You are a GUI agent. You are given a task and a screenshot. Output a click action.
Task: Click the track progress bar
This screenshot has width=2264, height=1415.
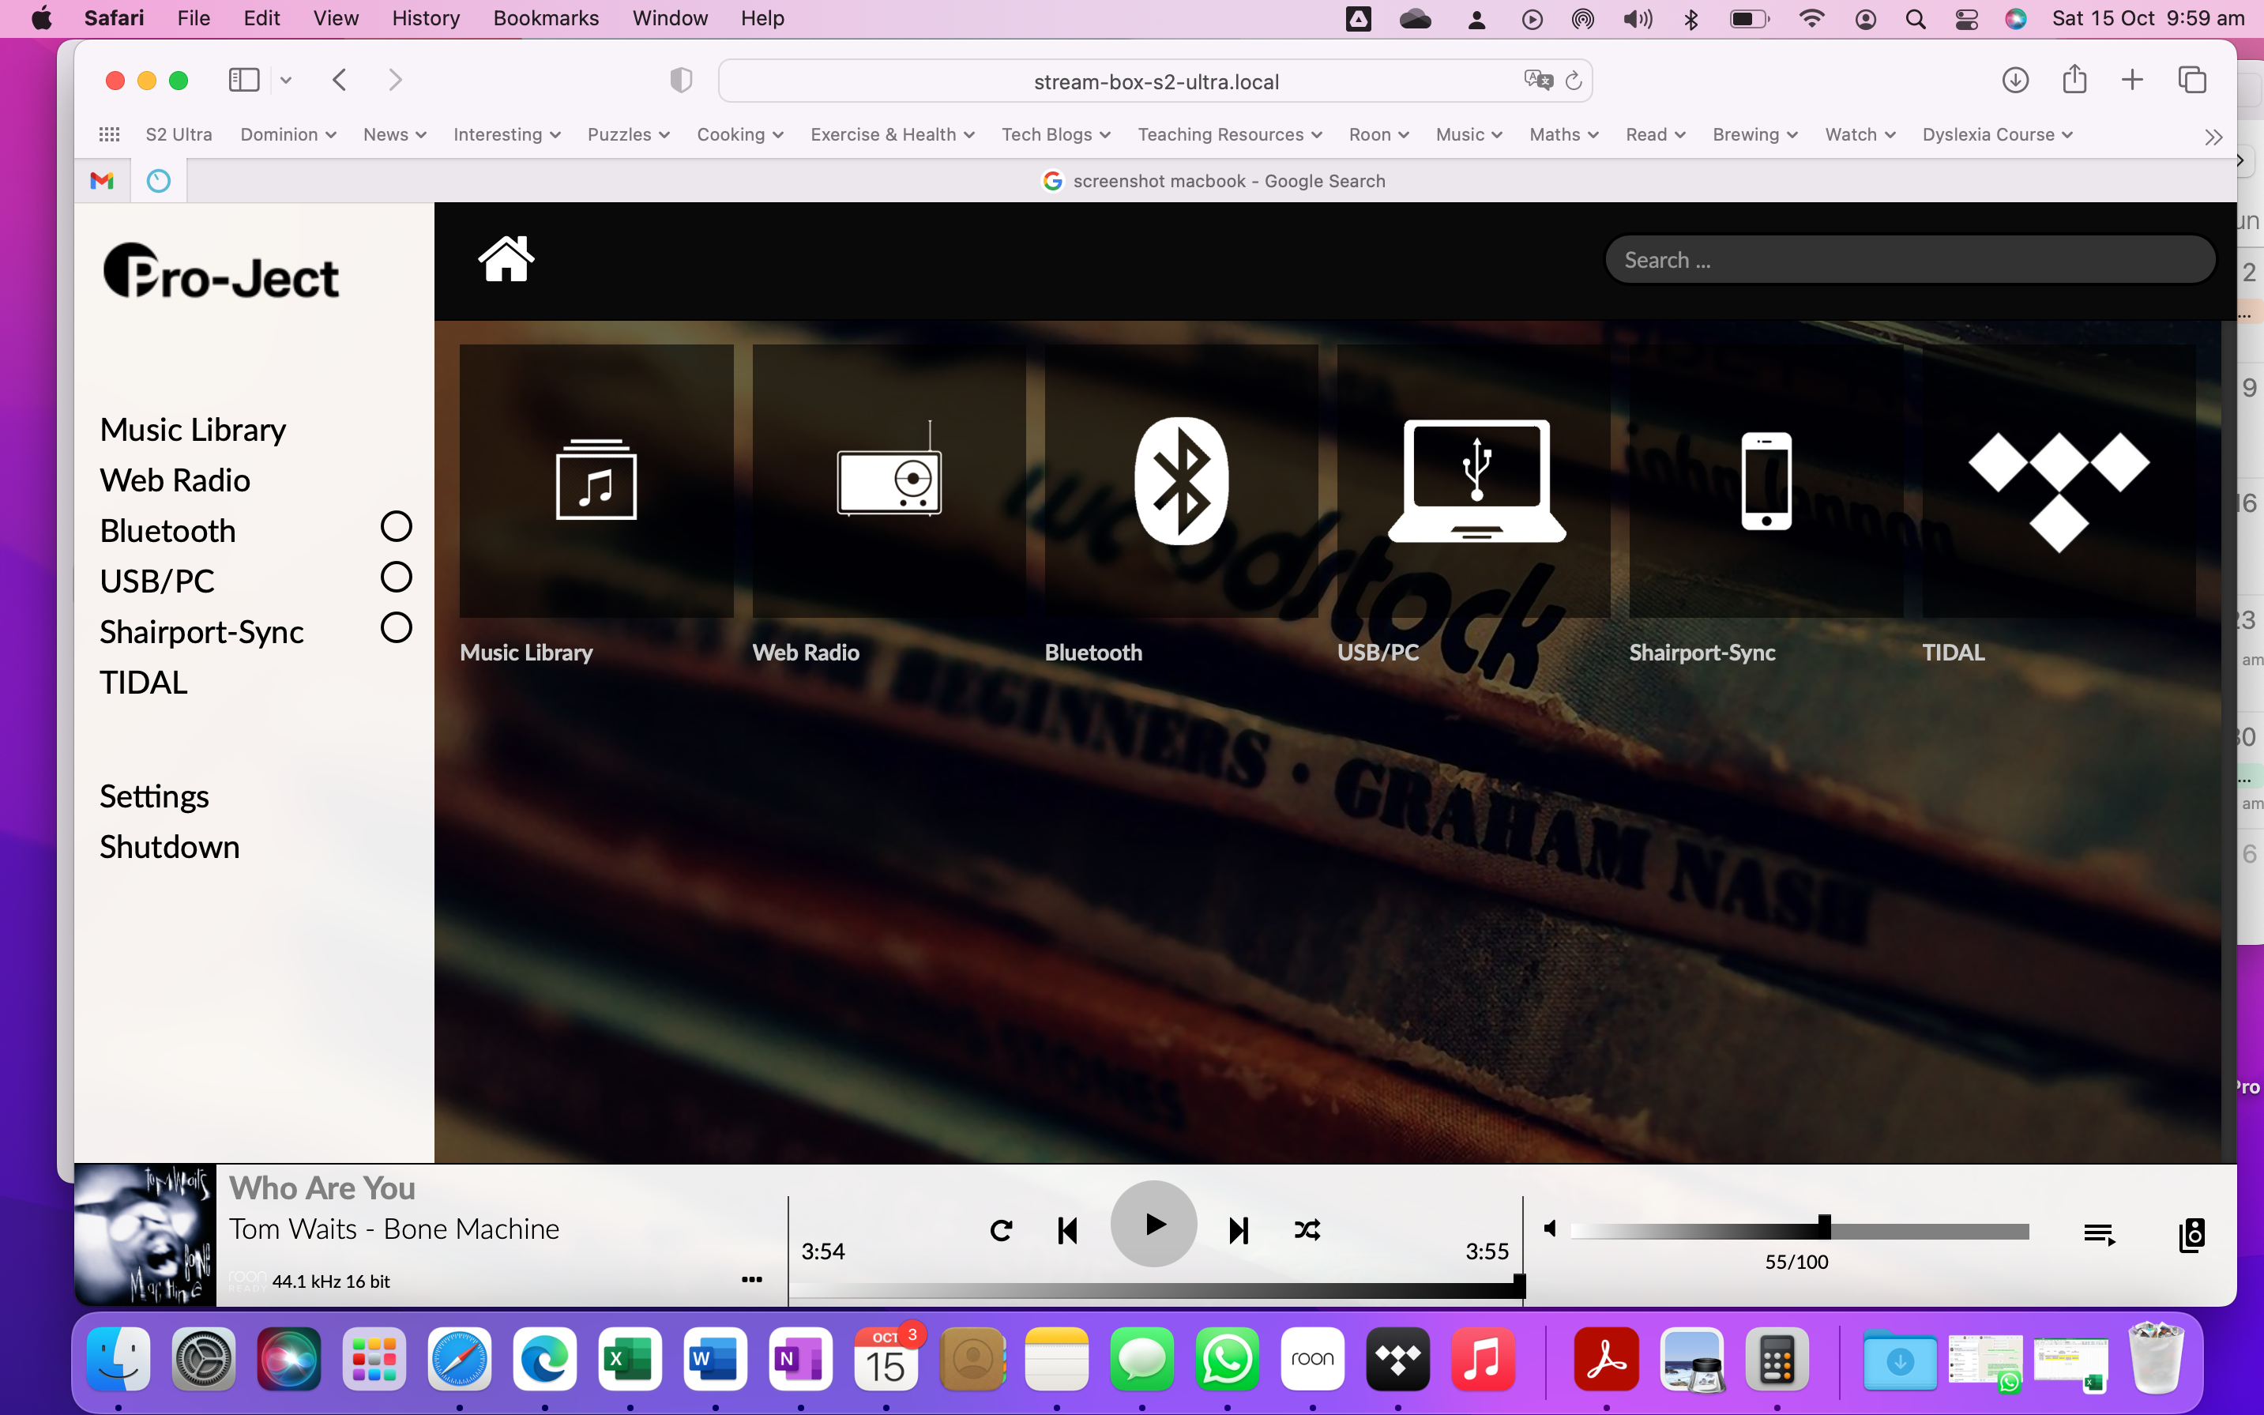click(1156, 1290)
